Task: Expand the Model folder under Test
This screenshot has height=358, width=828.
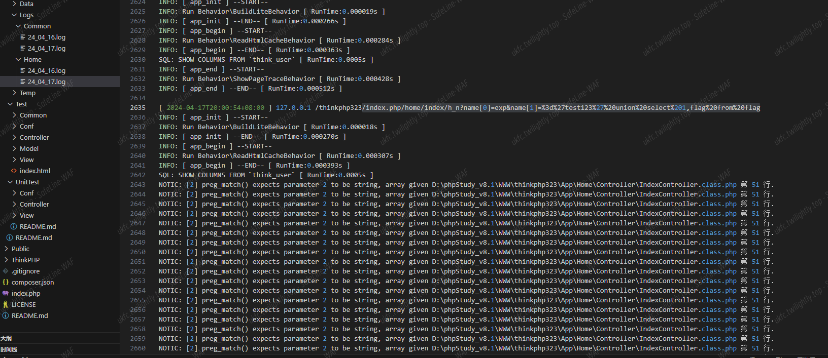Action: [14, 149]
